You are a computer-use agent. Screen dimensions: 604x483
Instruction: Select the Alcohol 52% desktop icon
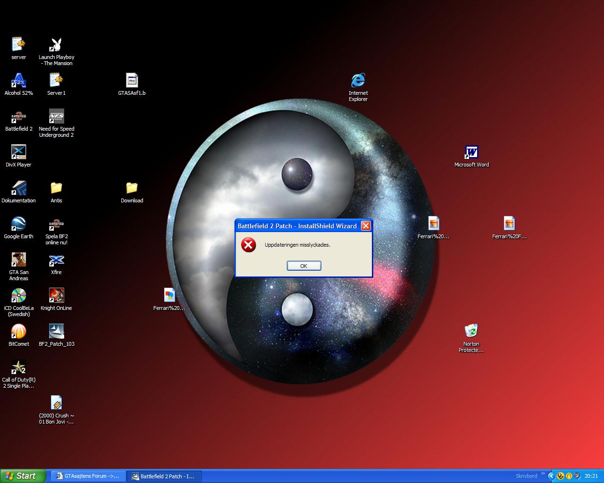pos(18,84)
